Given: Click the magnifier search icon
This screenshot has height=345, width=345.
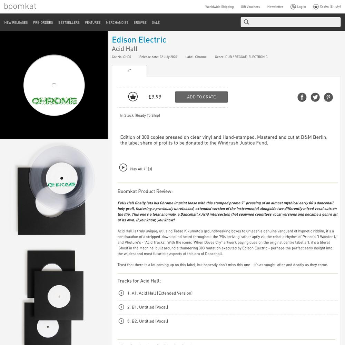Looking at the screenshot, I should pos(246,22).
